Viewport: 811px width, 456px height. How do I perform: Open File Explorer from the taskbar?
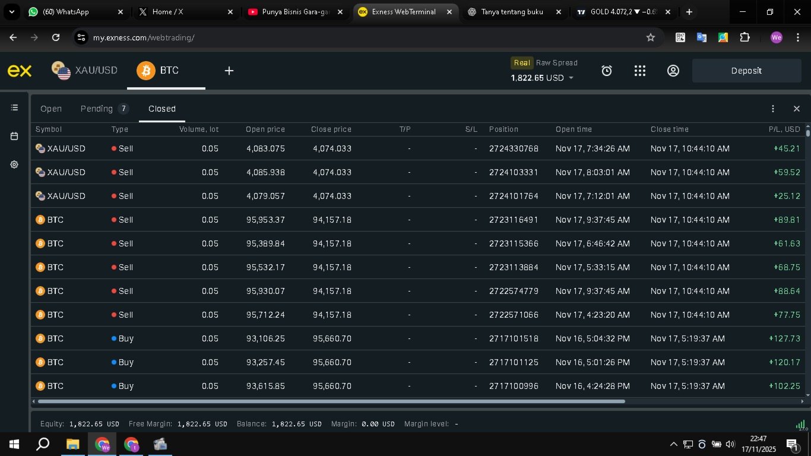pos(72,444)
